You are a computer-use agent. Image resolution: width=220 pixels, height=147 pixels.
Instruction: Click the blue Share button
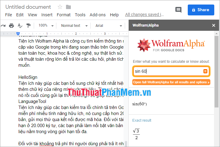[201, 10]
